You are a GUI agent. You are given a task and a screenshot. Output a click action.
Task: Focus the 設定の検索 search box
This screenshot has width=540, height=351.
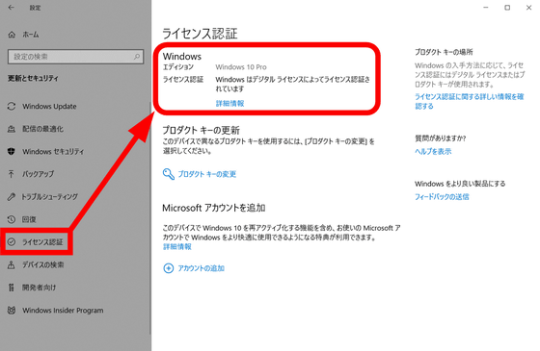(x=75, y=57)
